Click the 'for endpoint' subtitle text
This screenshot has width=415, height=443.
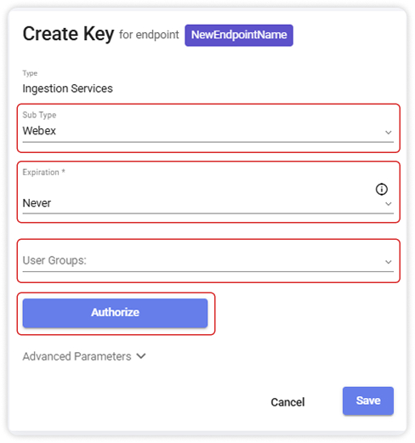pyautogui.click(x=149, y=35)
